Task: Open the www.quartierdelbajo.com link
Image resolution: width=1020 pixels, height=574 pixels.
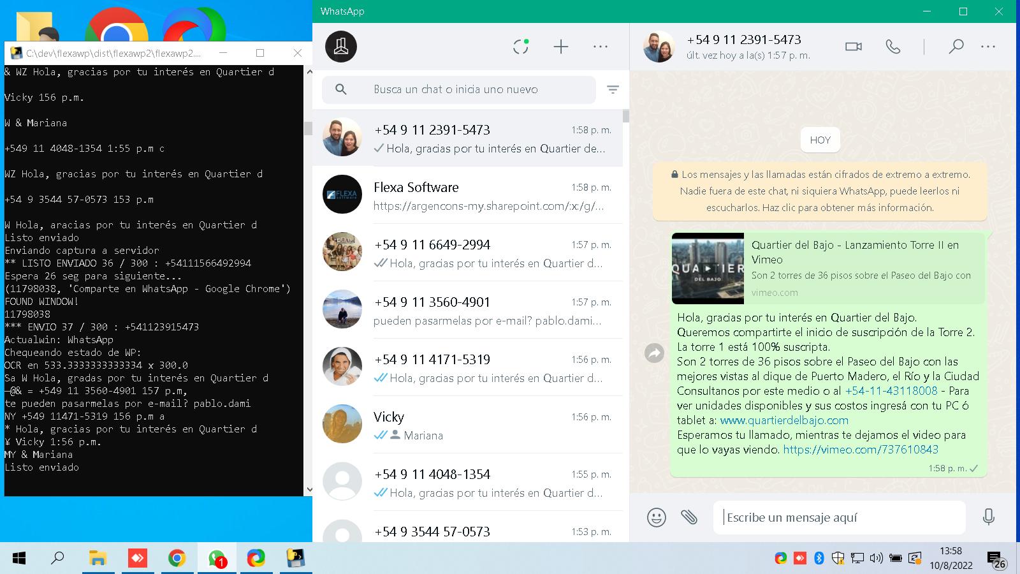Action: click(x=784, y=420)
